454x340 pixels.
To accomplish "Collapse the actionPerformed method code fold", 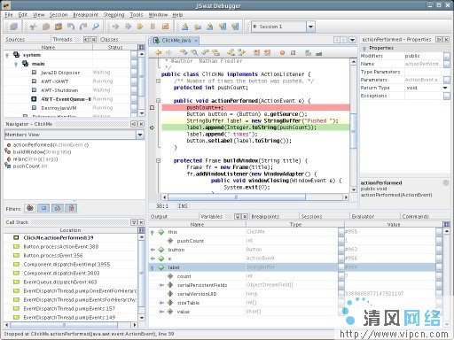I will point(159,101).
